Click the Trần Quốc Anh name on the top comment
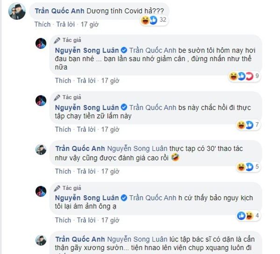 (59, 11)
